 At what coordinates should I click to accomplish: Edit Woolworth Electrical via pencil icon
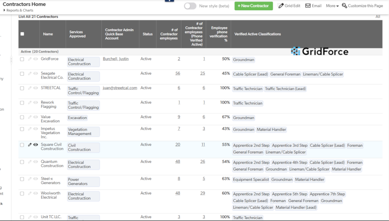pyautogui.click(x=30, y=193)
